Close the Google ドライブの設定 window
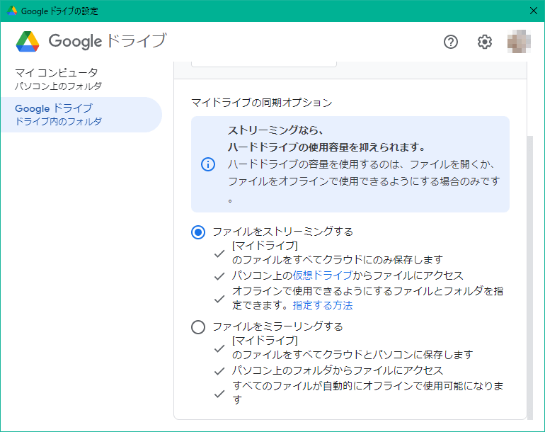The image size is (545, 432). [x=533, y=11]
